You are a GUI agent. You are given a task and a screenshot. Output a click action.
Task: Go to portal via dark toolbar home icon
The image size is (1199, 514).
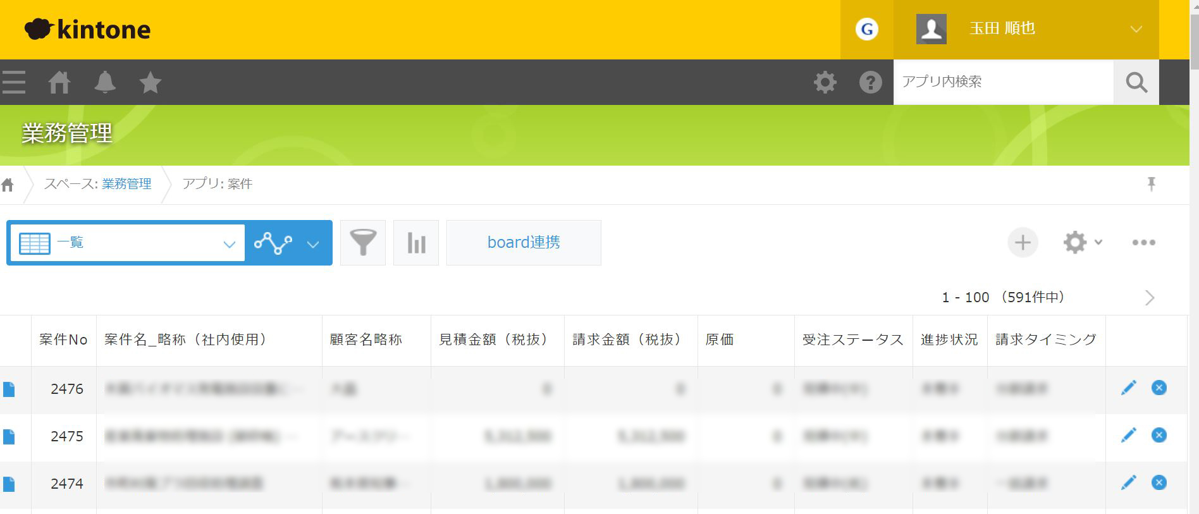point(59,82)
